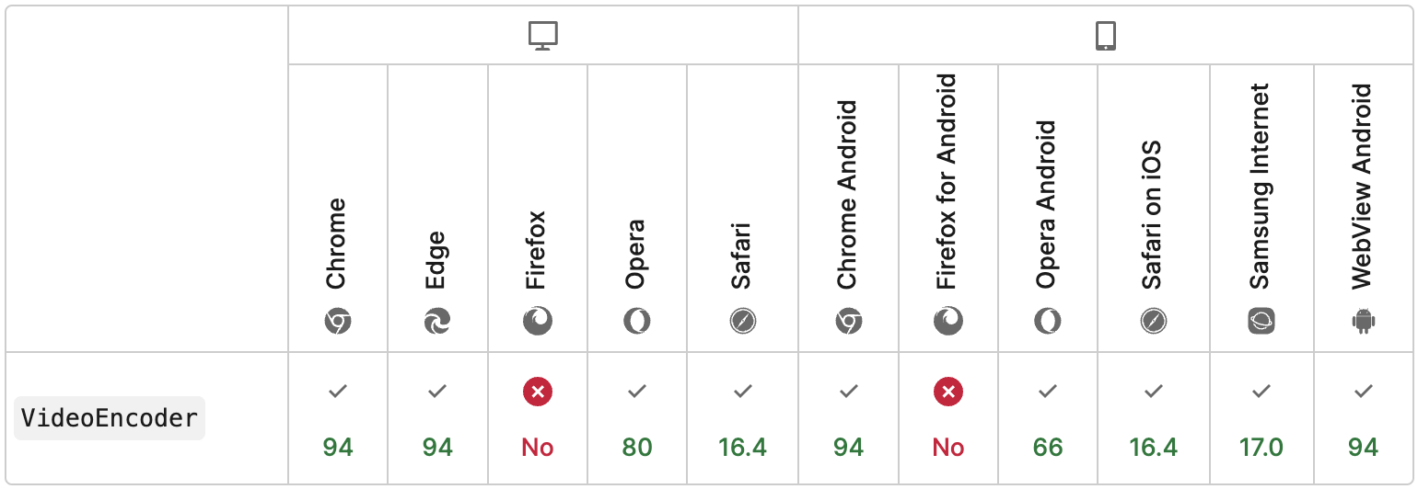
Task: Click Opera Android 66 version cell
Action: pyautogui.click(x=1048, y=418)
